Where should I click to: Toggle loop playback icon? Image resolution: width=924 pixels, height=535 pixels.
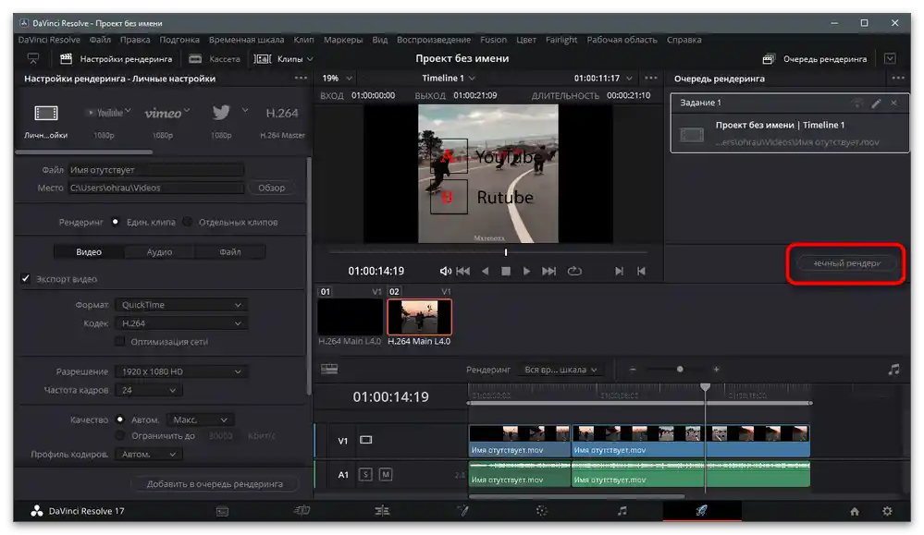(x=574, y=271)
